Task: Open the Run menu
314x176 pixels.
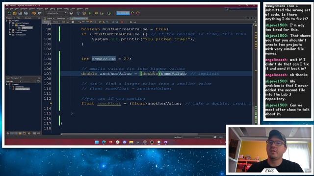Action: [47, 9]
